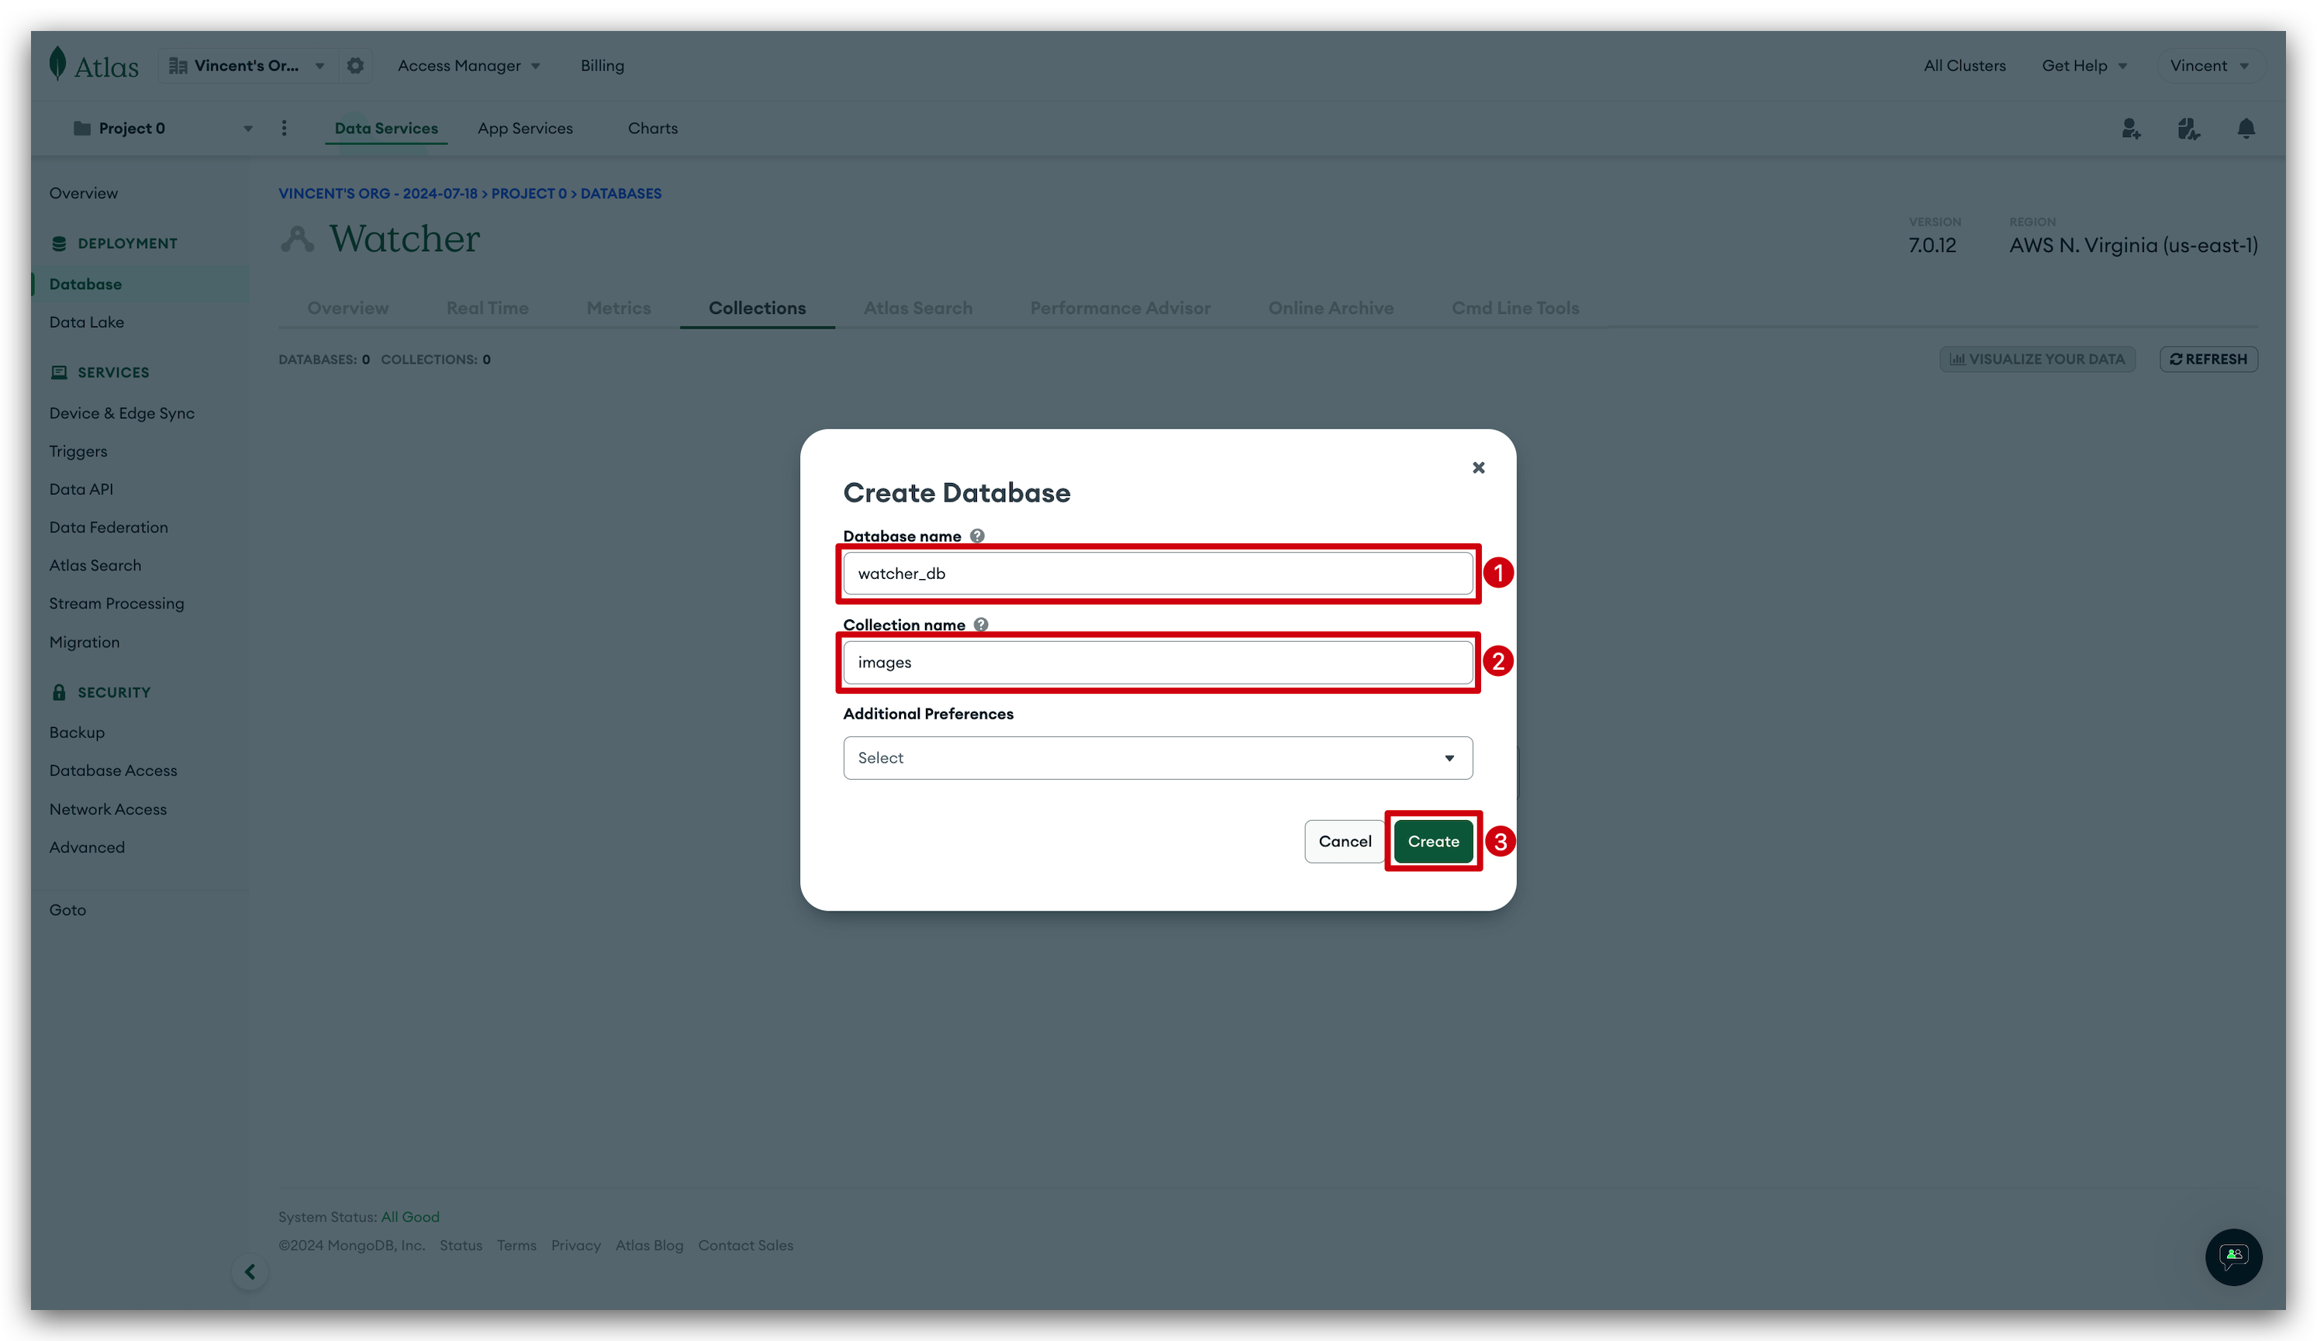Click Visualize Your Data button
The width and height of the screenshot is (2317, 1341).
tap(2038, 358)
